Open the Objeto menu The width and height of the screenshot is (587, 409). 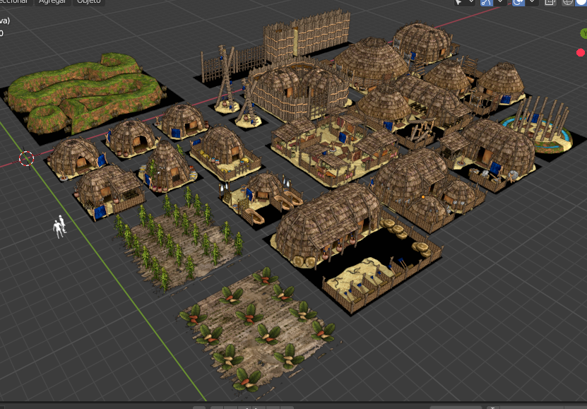pos(88,2)
